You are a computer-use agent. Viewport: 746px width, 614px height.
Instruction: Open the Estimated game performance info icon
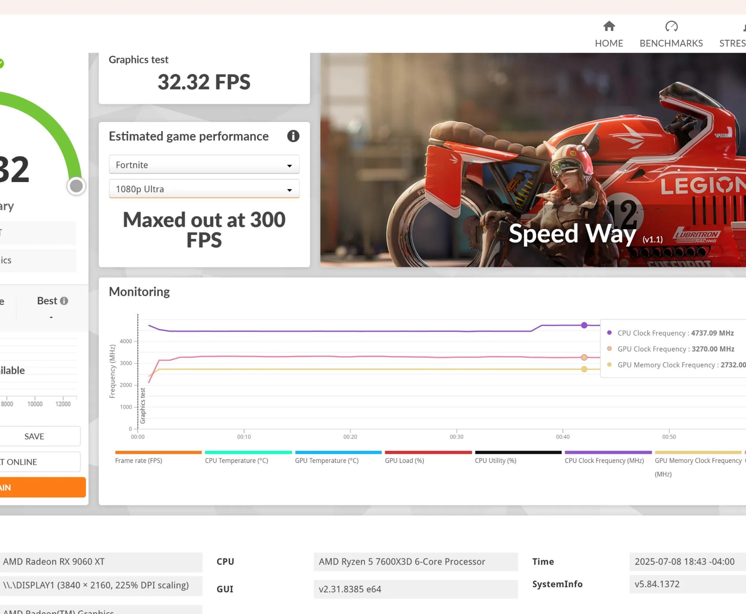coord(293,136)
